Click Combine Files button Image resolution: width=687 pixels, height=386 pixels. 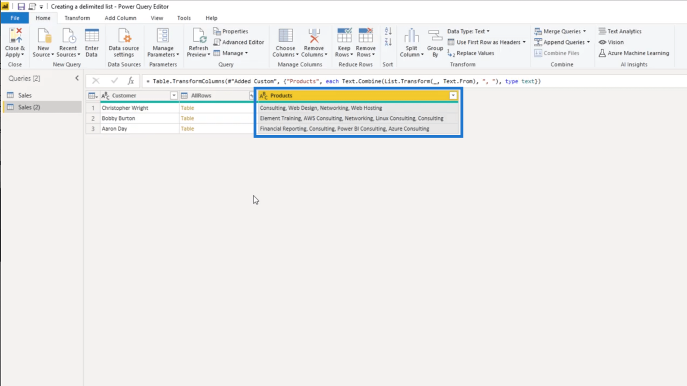tap(557, 53)
